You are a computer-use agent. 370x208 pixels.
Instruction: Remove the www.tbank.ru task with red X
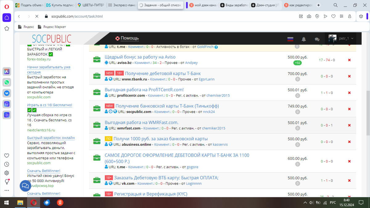coord(349,76)
